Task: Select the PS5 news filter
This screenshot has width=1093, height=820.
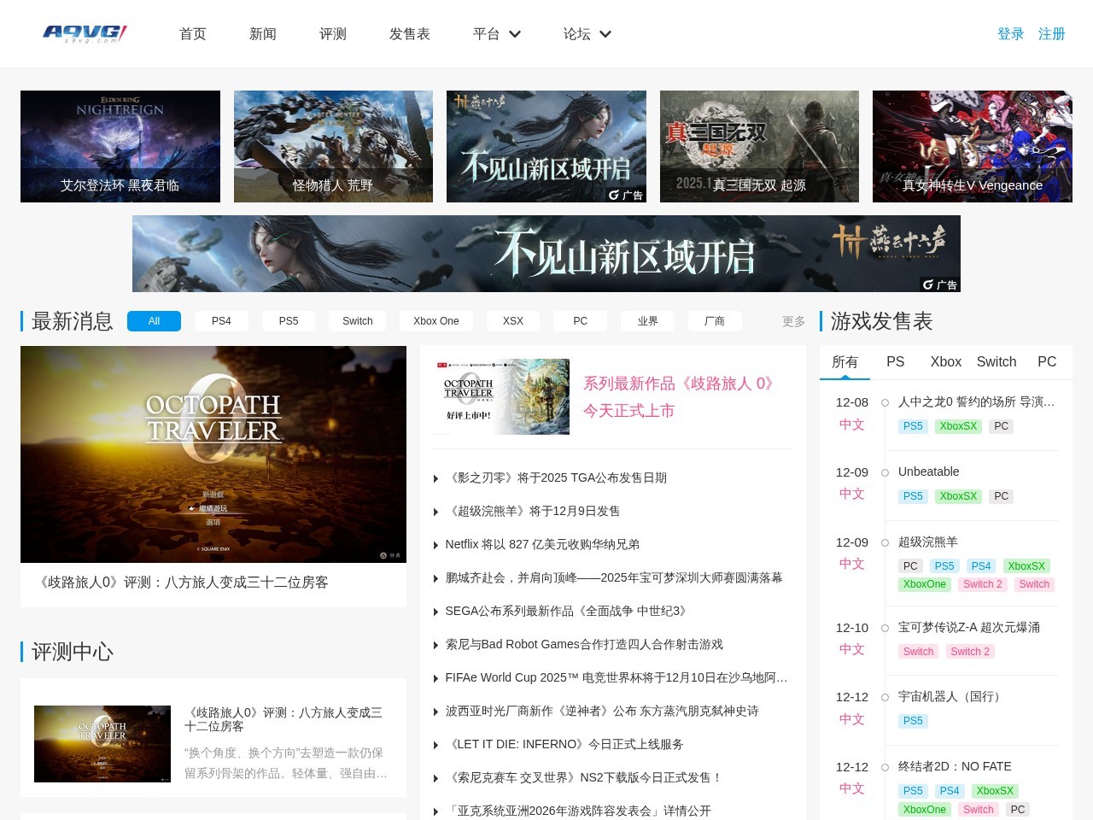Action: [x=289, y=321]
